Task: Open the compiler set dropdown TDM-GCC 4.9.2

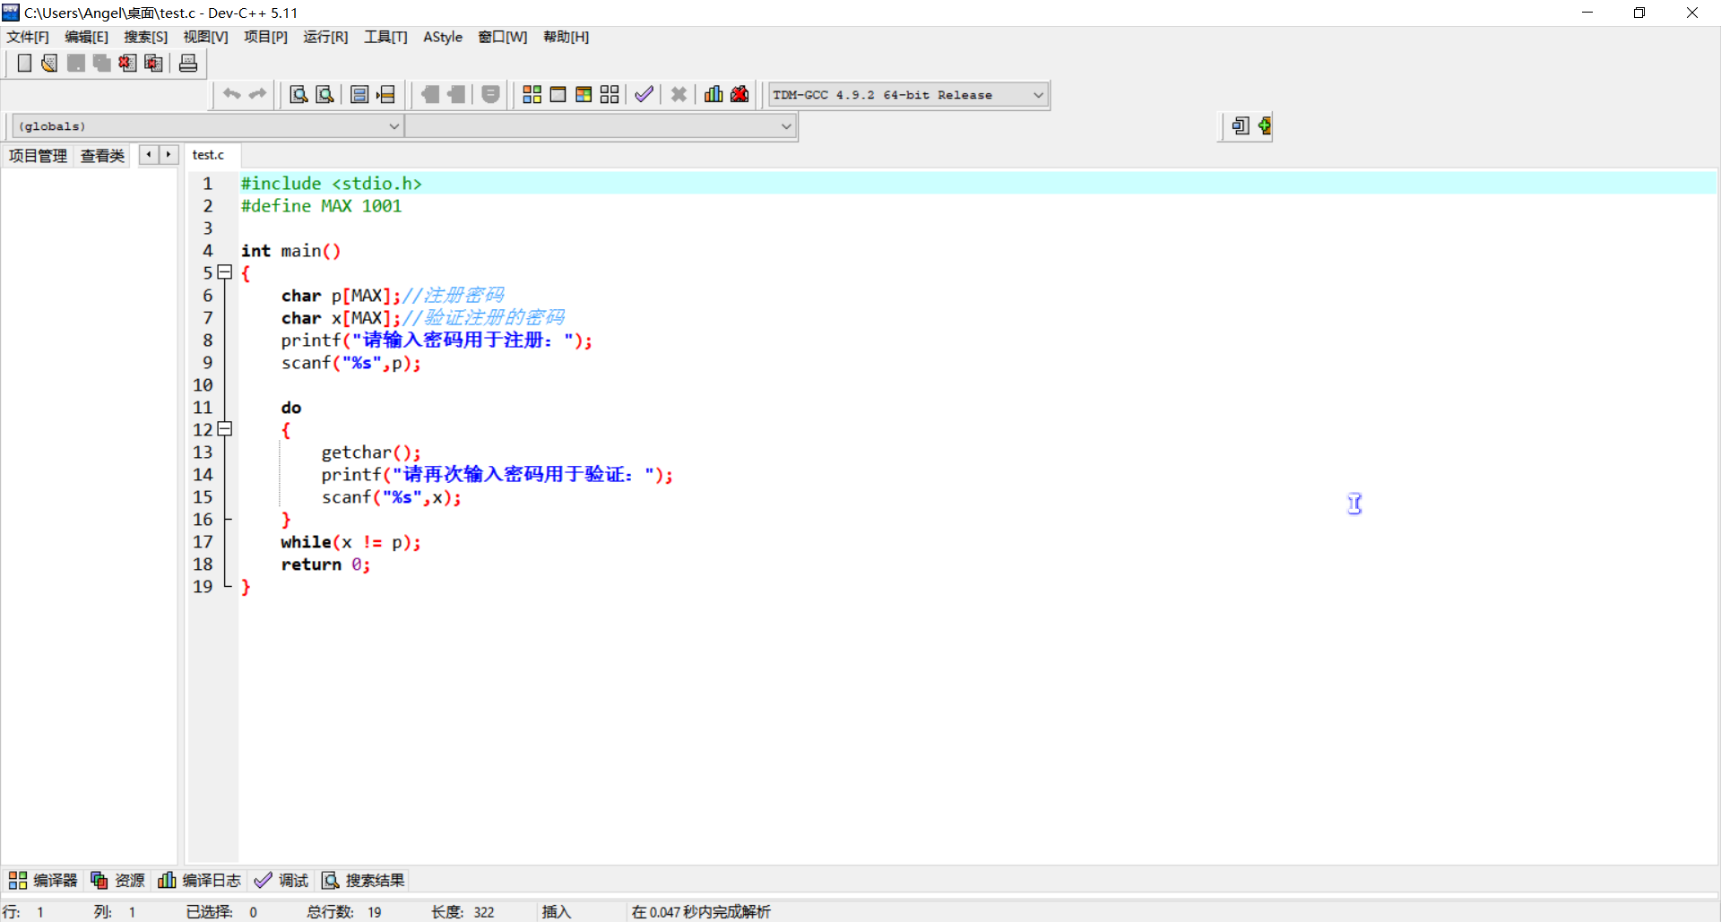Action: [909, 95]
